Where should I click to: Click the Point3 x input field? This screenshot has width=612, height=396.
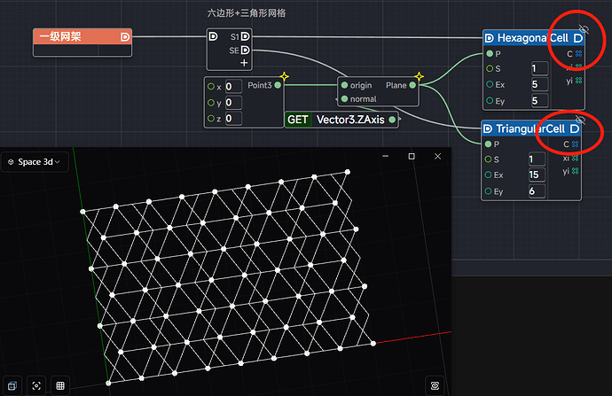232,86
